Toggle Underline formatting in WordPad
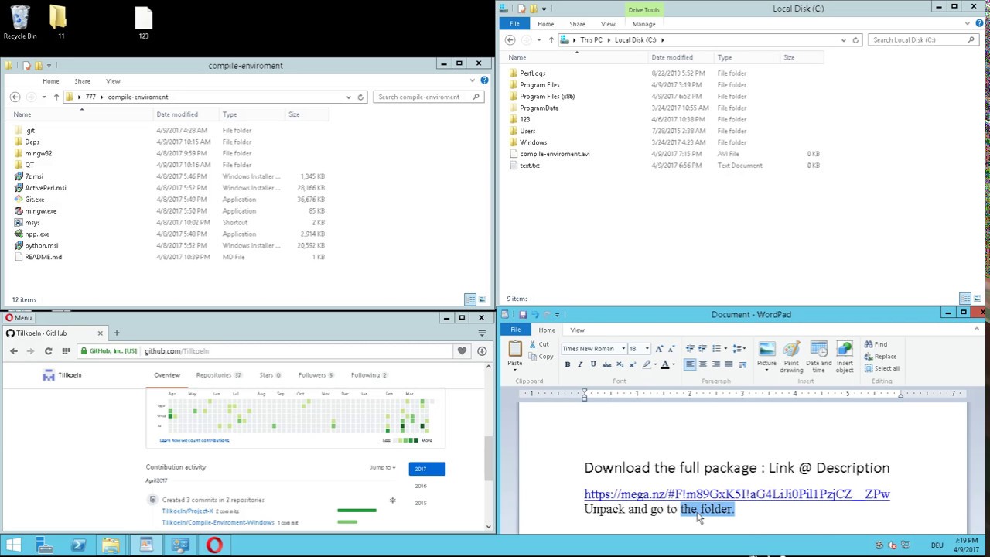 (593, 364)
